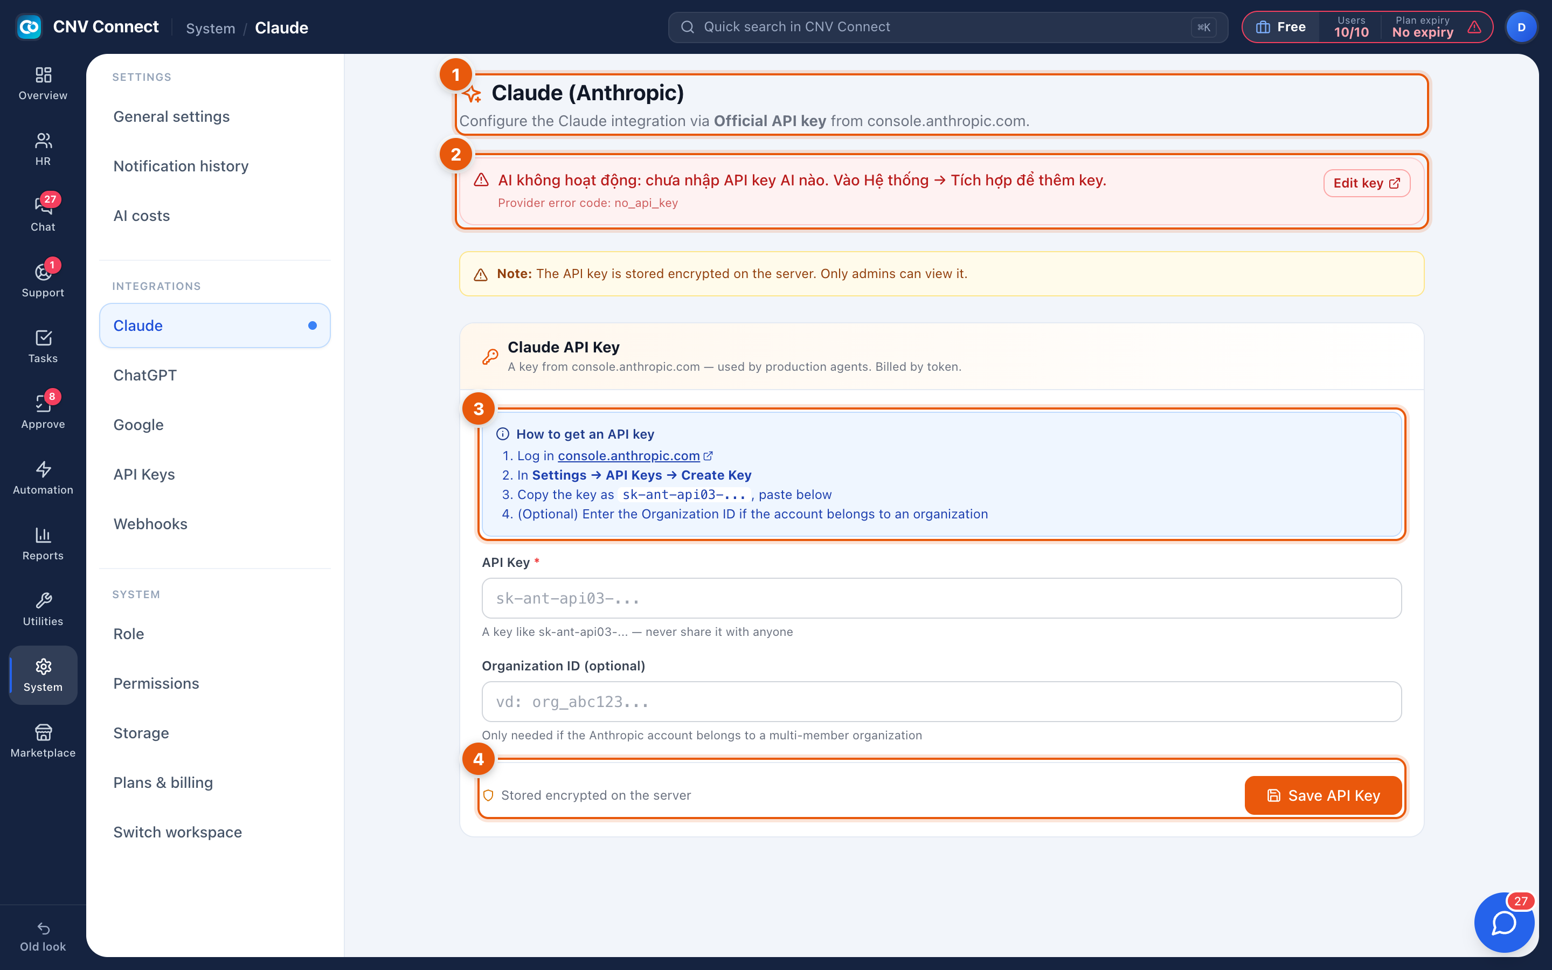
Task: Switch back to the Old look
Action: coord(43,937)
